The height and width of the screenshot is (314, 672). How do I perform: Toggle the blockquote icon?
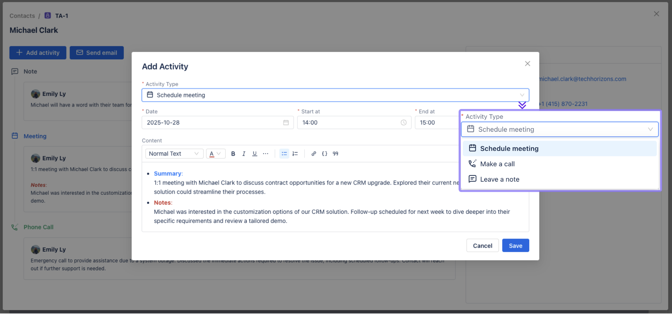[x=335, y=154]
